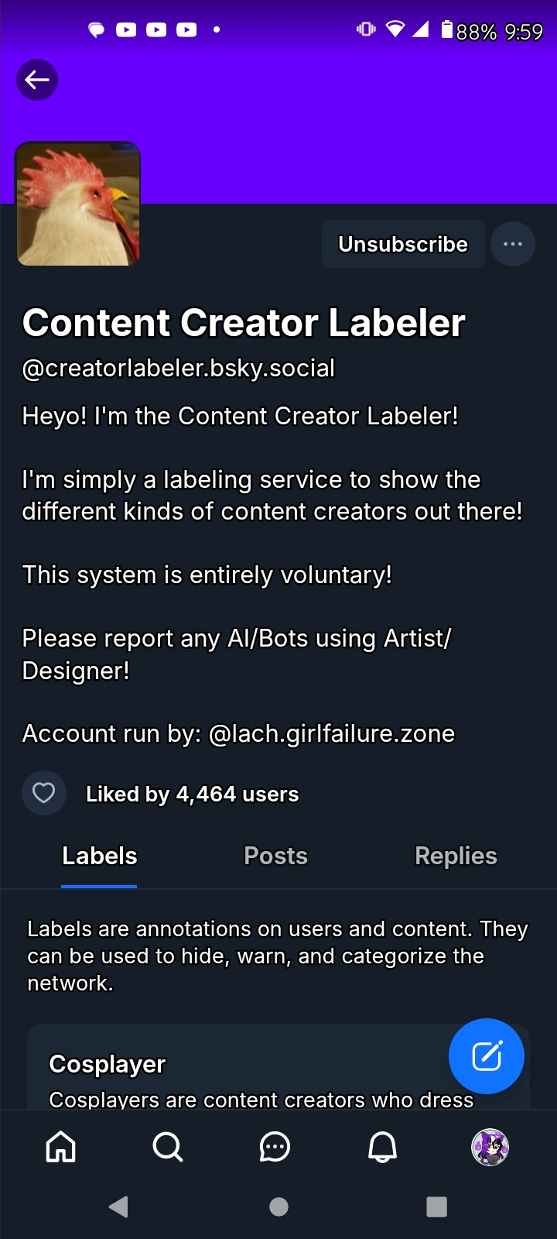Open Chat messages icon
The width and height of the screenshot is (557, 1239).
[275, 1147]
